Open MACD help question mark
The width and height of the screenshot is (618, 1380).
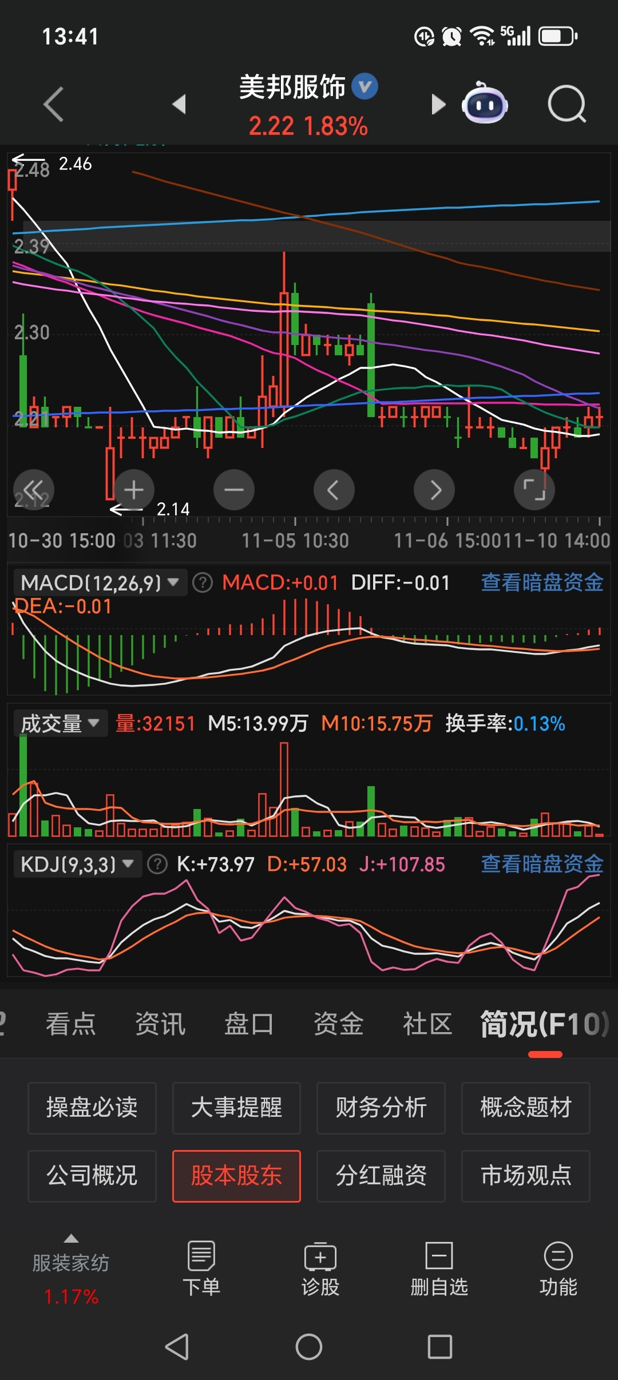(203, 583)
